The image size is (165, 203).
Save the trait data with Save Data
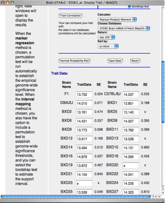click(115, 61)
